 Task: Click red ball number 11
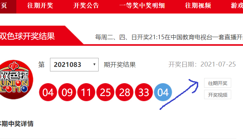click(86, 92)
